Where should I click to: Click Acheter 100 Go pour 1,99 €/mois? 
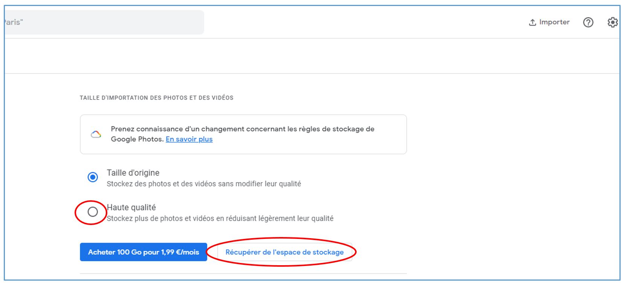coord(143,252)
